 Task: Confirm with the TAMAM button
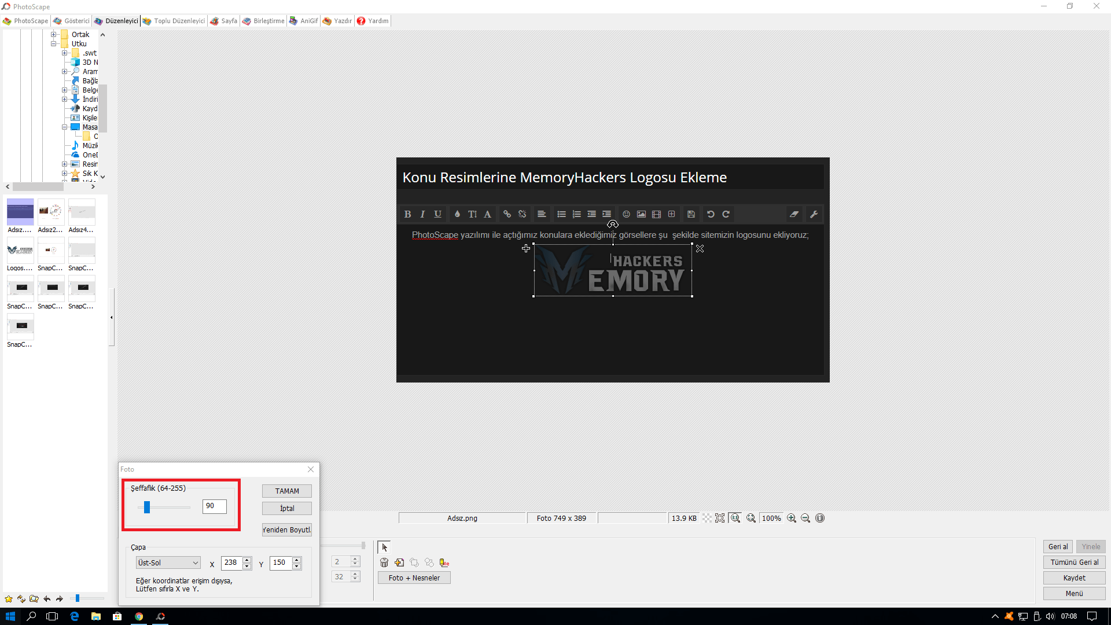[x=287, y=491]
